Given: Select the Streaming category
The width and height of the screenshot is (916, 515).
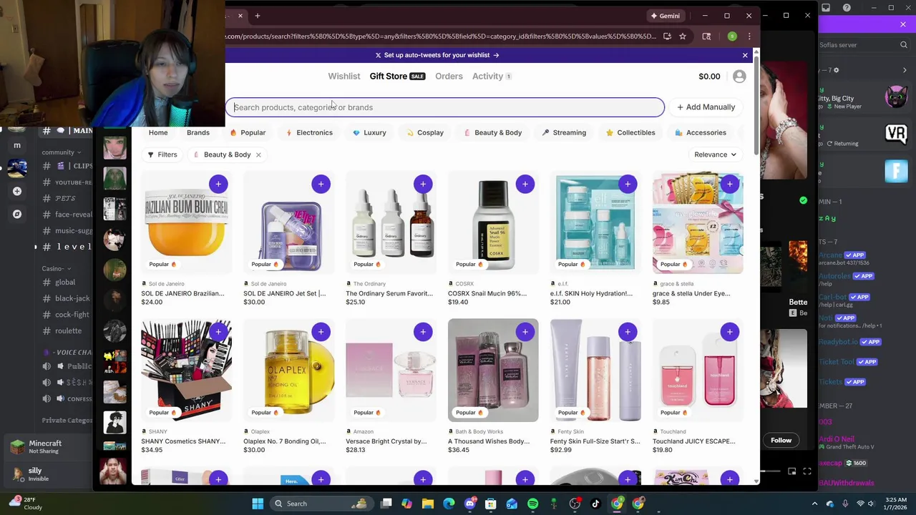Looking at the screenshot, I should tap(564, 132).
